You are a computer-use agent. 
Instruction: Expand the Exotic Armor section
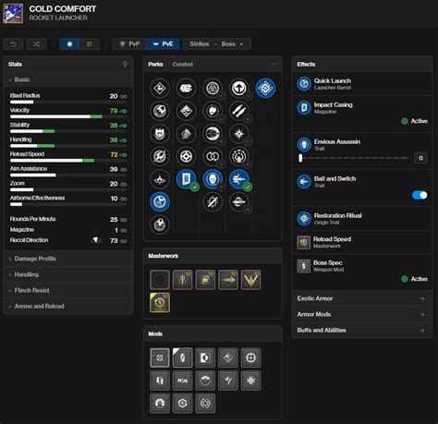tap(362, 298)
